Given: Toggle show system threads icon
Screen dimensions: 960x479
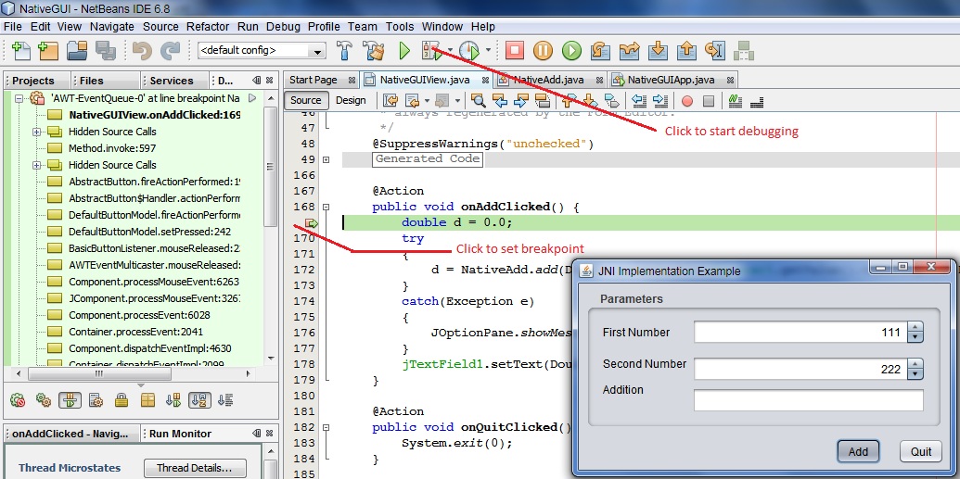Looking at the screenshot, I should point(96,400).
